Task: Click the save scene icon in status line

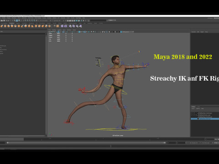Action: [x=4, y=20]
